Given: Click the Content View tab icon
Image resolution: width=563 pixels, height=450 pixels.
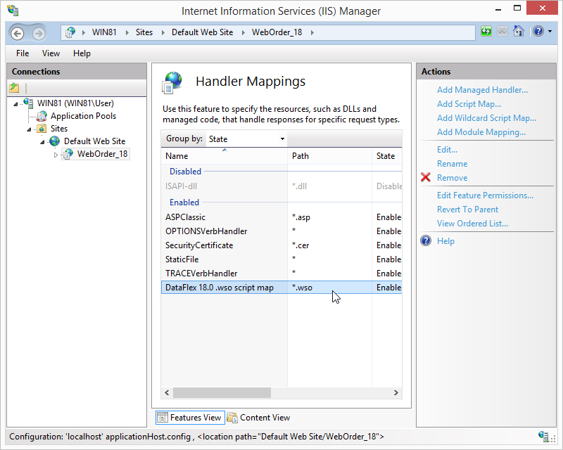Looking at the screenshot, I should tap(232, 418).
